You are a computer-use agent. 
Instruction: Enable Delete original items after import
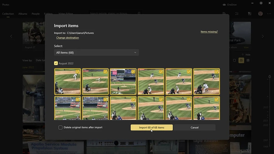[61, 127]
